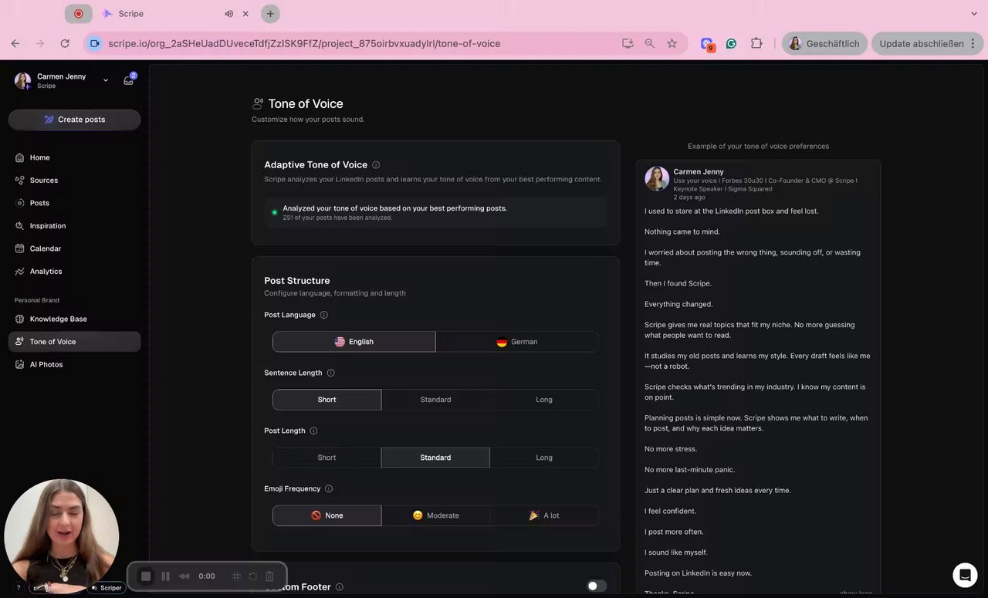The height and width of the screenshot is (598, 988).
Task: Select German as post language
Action: coord(517,342)
